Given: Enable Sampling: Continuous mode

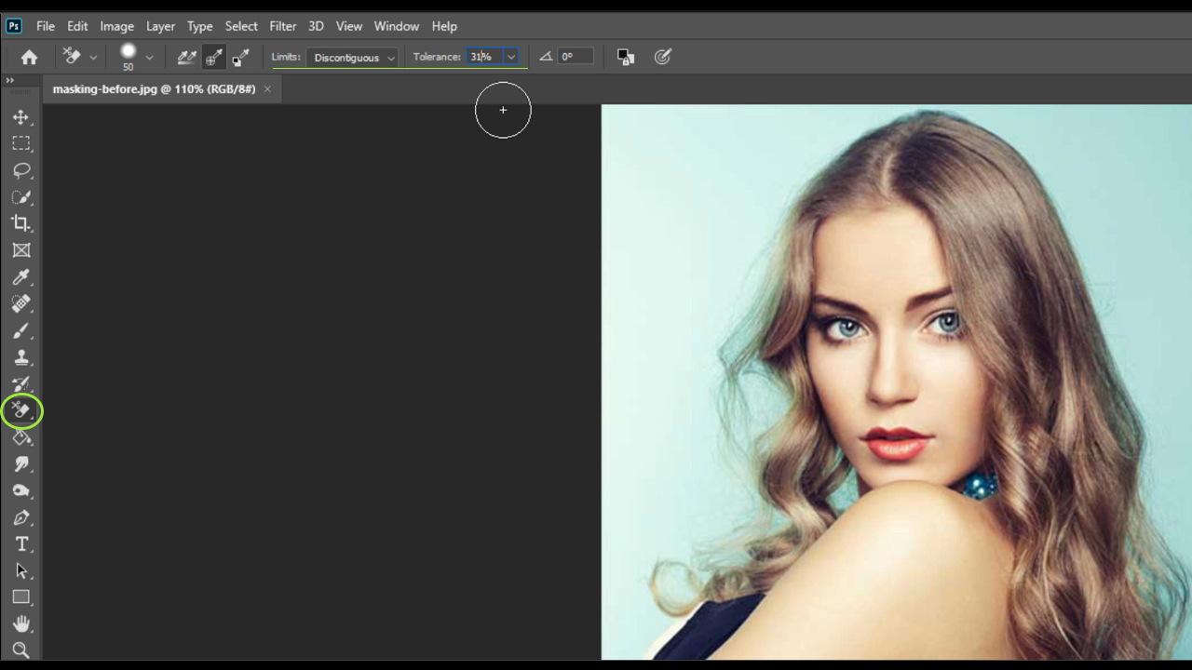Looking at the screenshot, I should click(x=186, y=58).
